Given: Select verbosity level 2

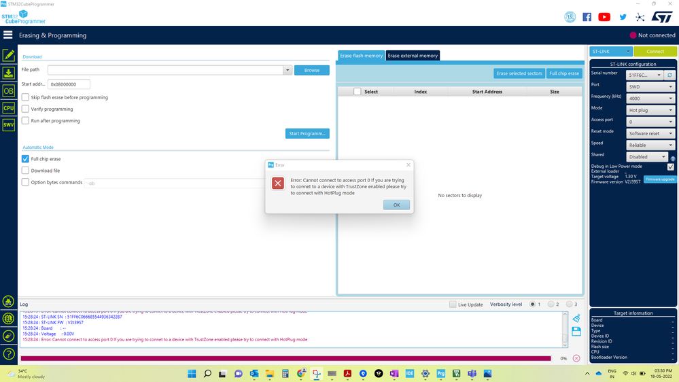Looking at the screenshot, I should [551, 304].
